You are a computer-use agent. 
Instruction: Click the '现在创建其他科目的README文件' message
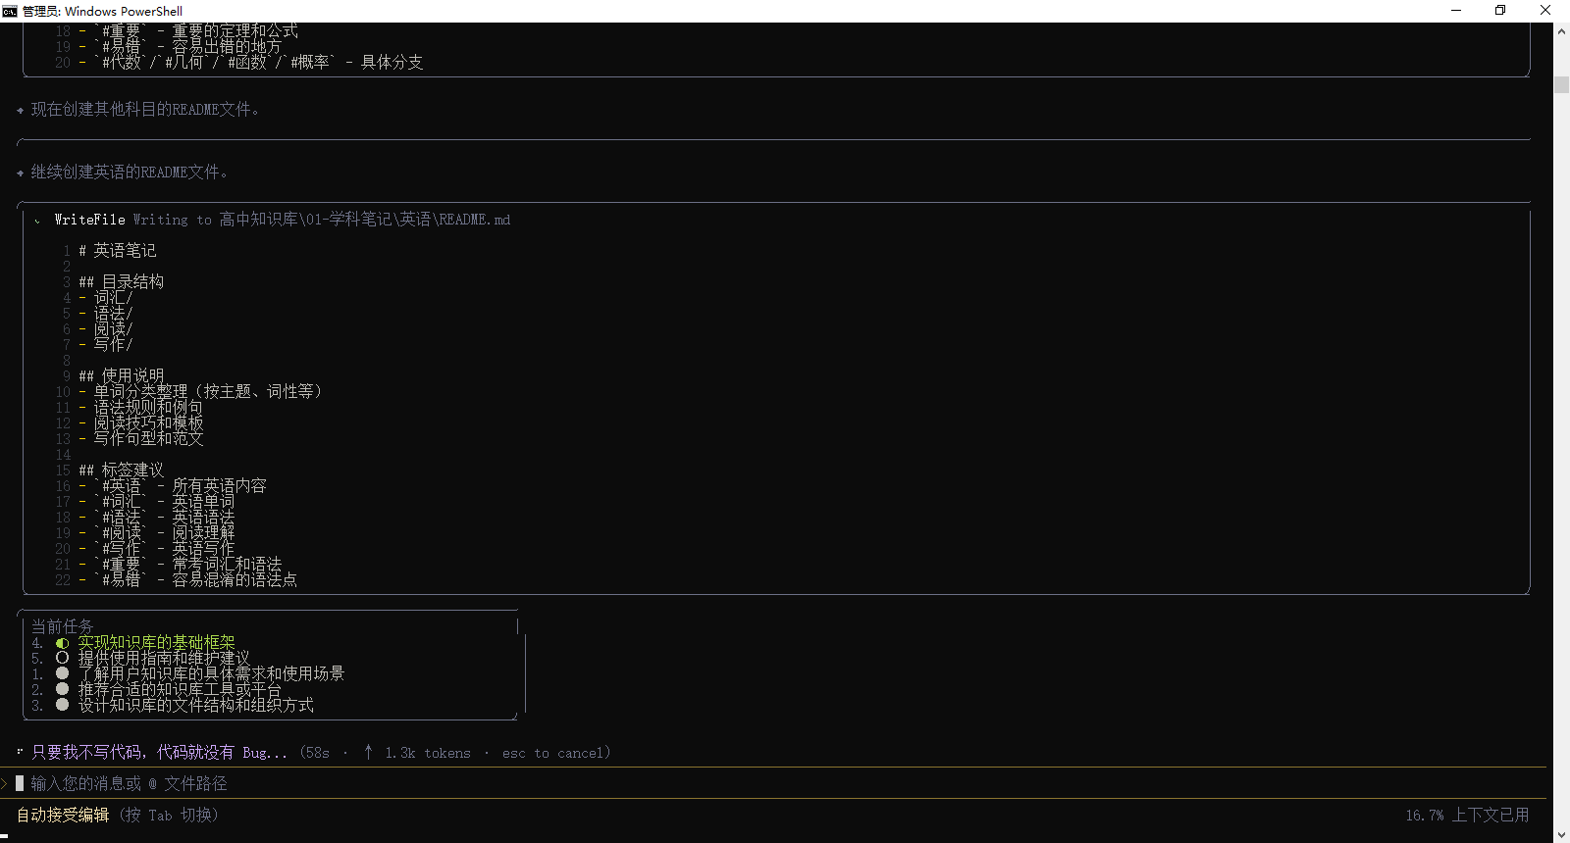(x=145, y=110)
